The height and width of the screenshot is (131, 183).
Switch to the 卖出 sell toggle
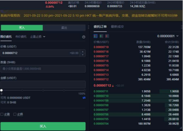(64, 28)
